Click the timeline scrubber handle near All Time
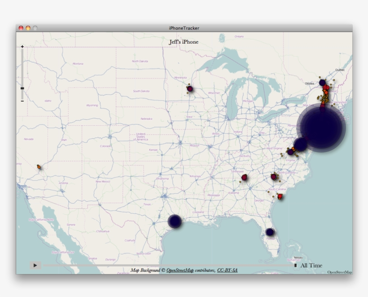Image resolution: width=368 pixels, height=297 pixels. click(295, 266)
